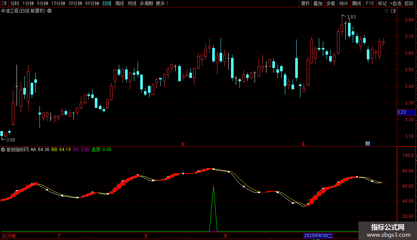Click the 100.0 indicator axis label
Screen dimensions: 417x240
coord(408,155)
